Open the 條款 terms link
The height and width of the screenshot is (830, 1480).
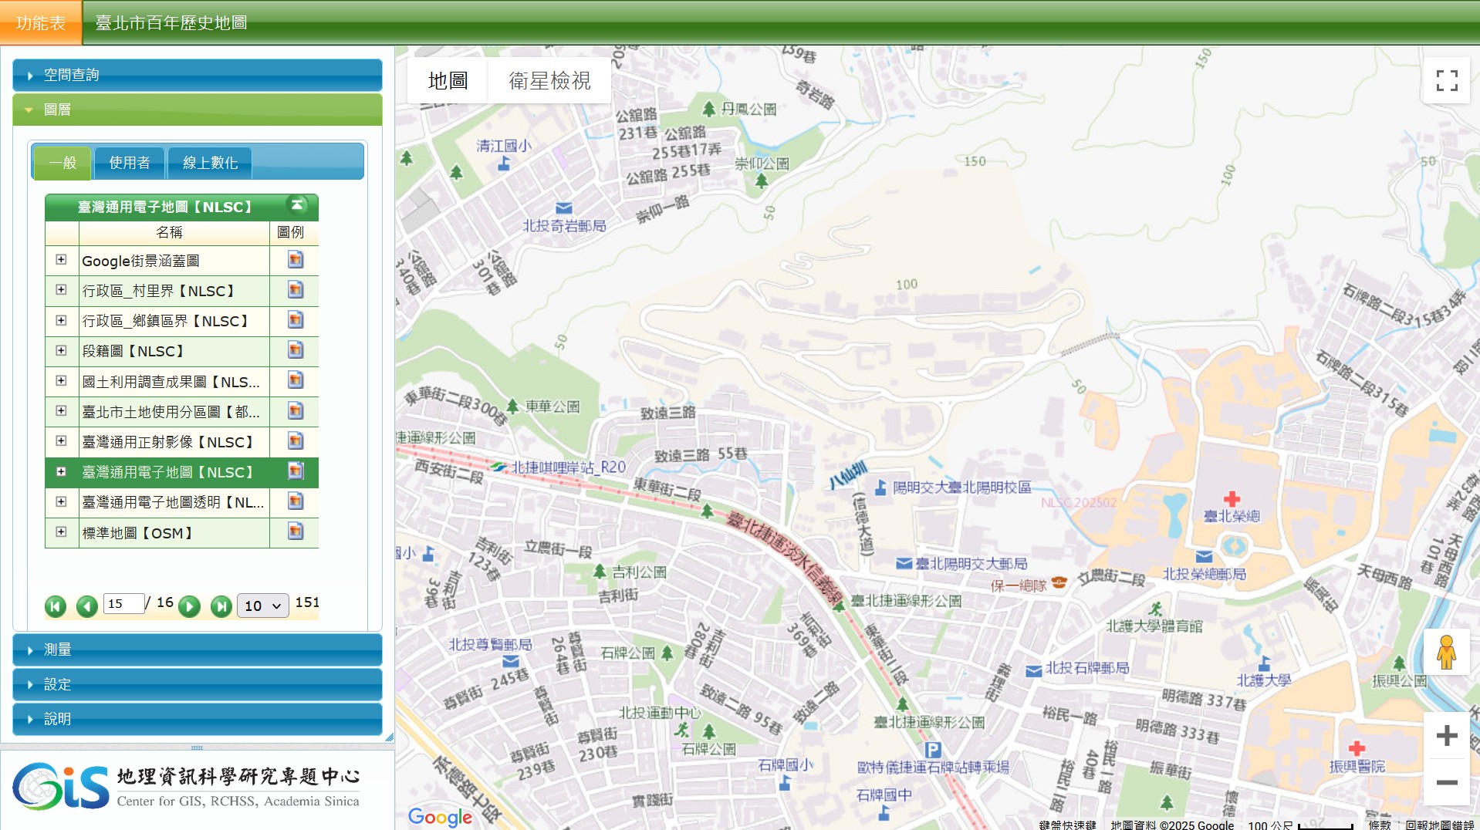click(x=1380, y=825)
